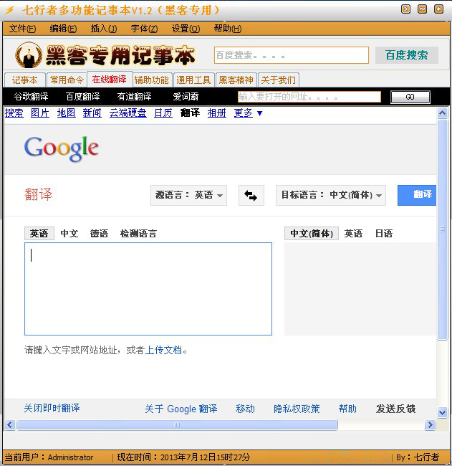
Task: Open the 通用工具 tab
Action: point(193,80)
